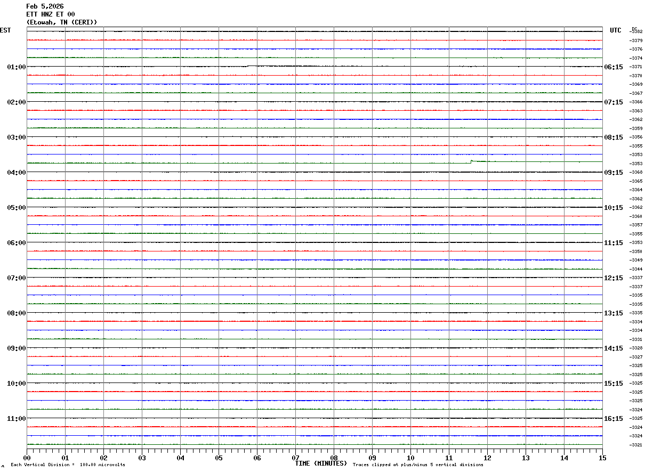
Task: Click the DC offset value -3382
Action: click(x=636, y=32)
